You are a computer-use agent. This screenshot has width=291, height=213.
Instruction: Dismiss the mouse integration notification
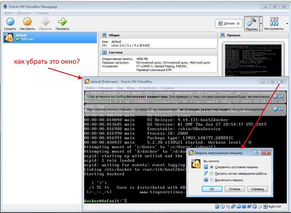276,109
